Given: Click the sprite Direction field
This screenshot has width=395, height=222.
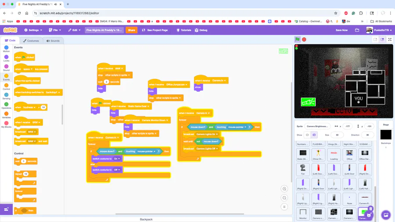Looking at the screenshot, I should pos(367,135).
